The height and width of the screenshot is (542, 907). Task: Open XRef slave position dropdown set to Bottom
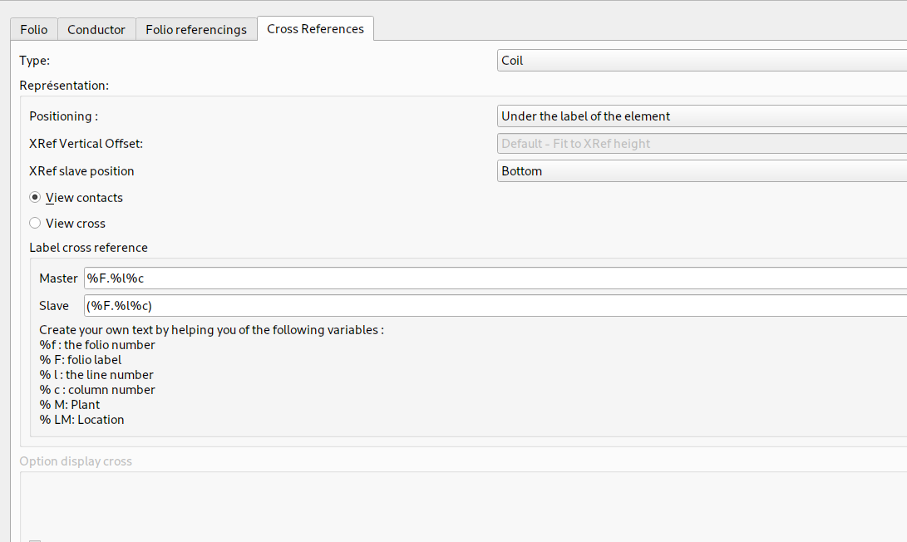click(x=701, y=171)
